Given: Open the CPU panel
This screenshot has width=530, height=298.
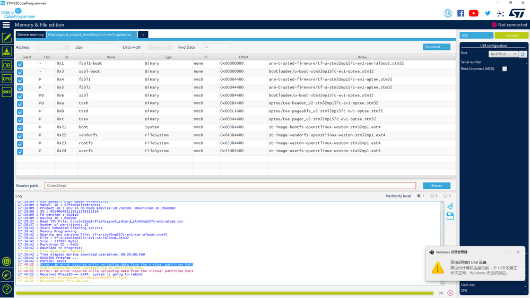Looking at the screenshot, I should (7, 78).
